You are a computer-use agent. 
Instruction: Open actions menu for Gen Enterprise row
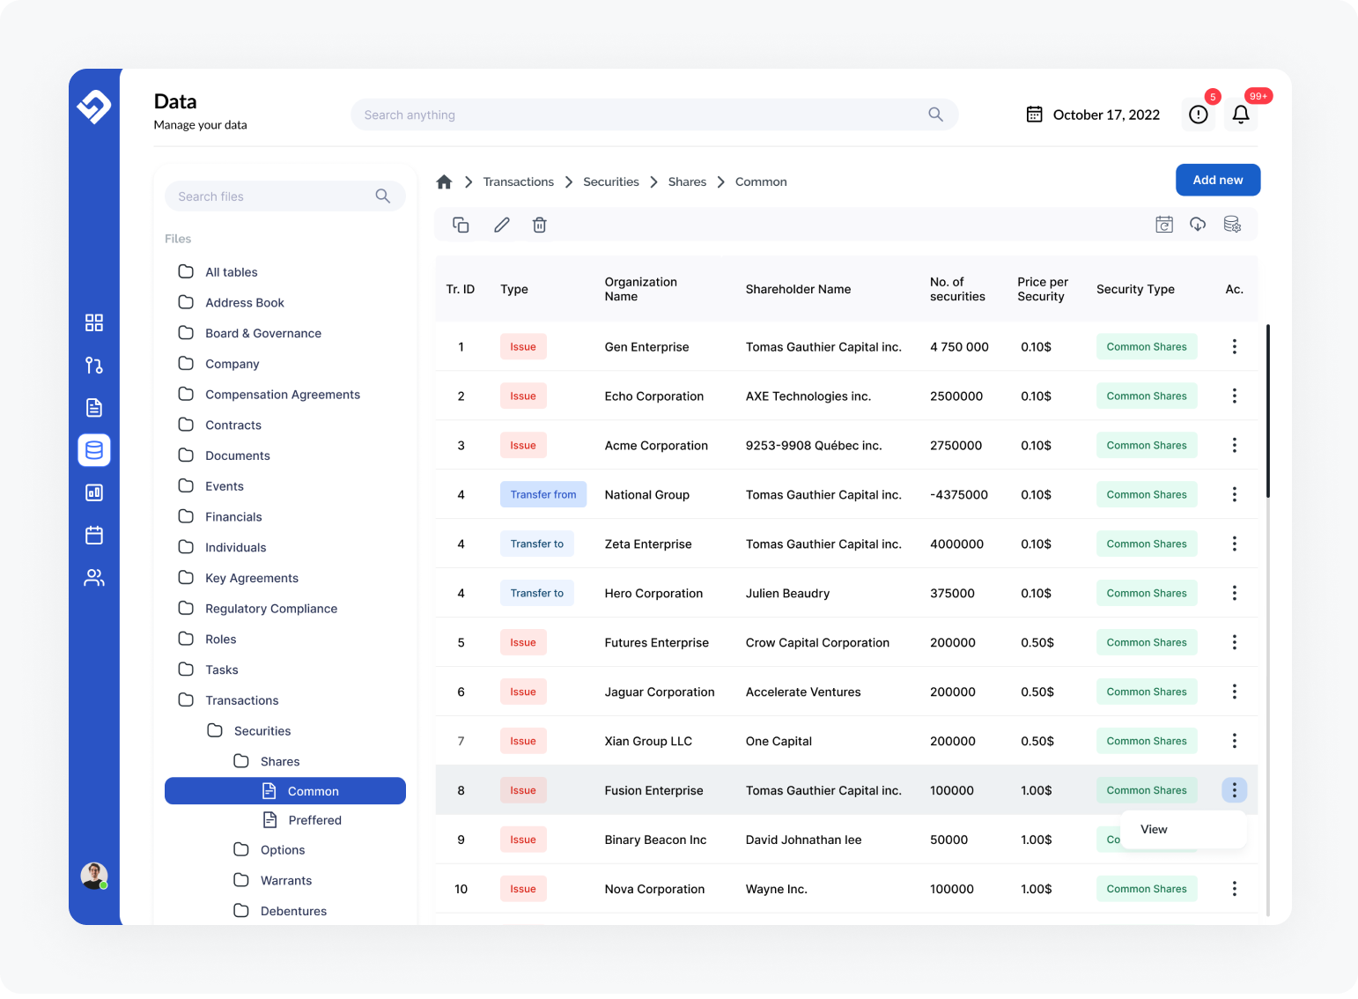pos(1235,346)
